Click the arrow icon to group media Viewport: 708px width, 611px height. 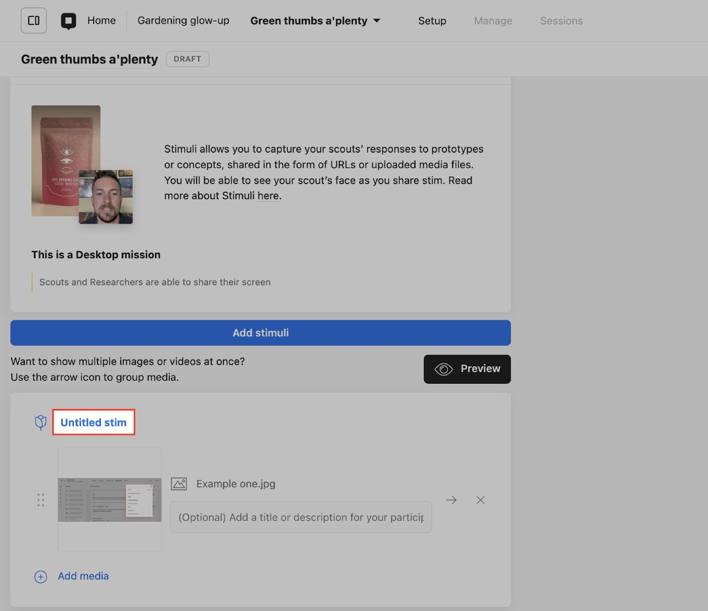click(x=451, y=500)
